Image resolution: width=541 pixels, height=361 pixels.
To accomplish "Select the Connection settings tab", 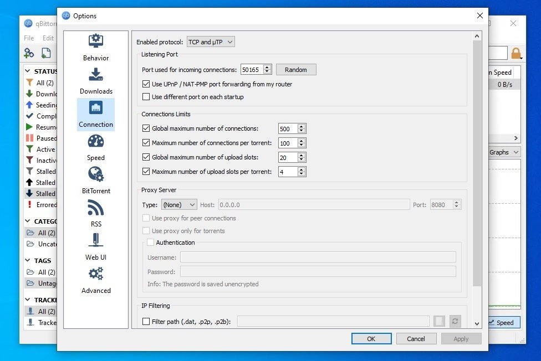I will coord(96,115).
